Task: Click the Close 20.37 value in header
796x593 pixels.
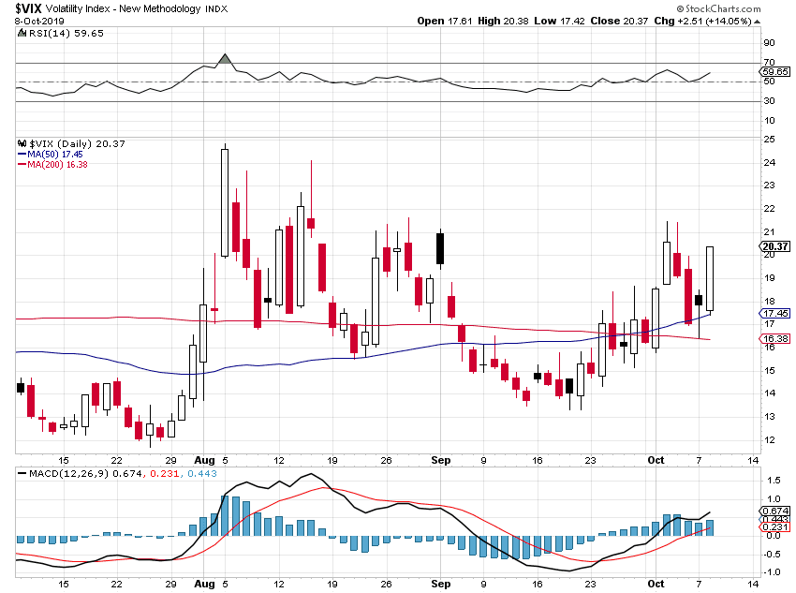Action: click(619, 21)
